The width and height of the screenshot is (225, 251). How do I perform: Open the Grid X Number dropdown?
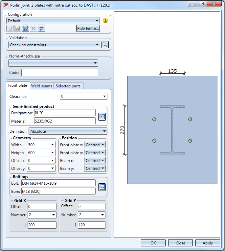point(42,215)
